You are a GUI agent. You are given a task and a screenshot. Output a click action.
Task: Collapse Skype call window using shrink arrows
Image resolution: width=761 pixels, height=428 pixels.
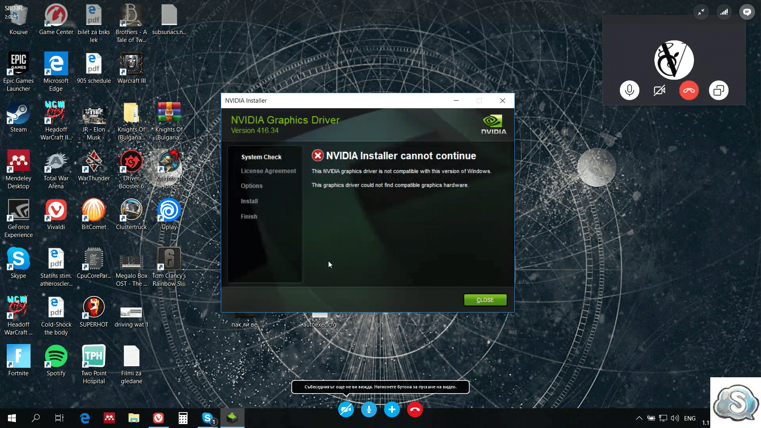coord(701,12)
